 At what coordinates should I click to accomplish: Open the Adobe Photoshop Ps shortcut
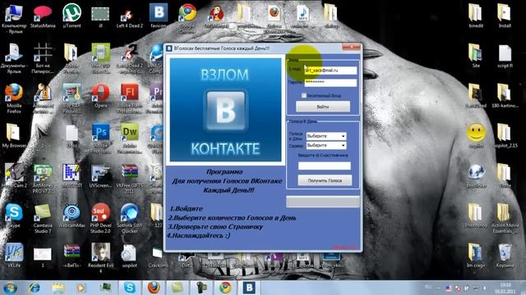[x=100, y=138]
